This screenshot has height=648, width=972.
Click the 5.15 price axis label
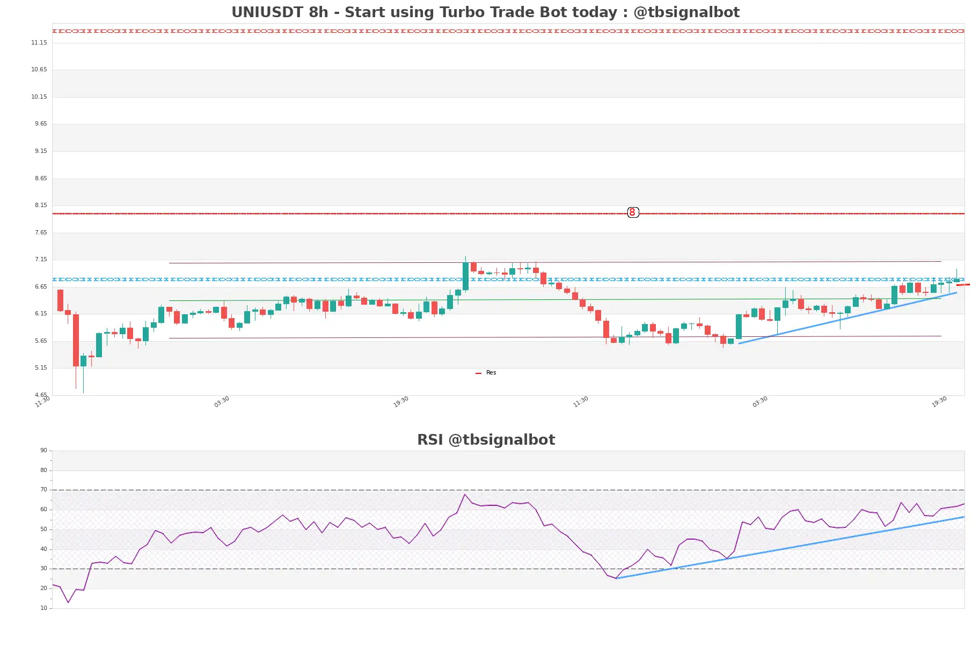click(x=41, y=367)
